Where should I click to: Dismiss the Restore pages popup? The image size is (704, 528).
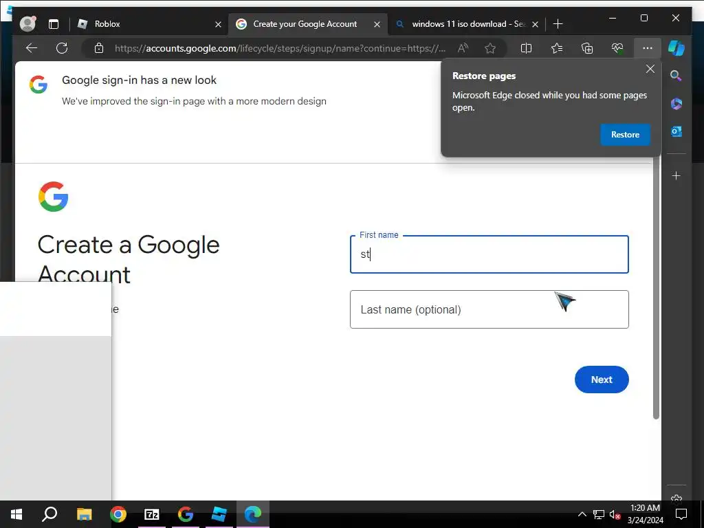pos(650,69)
